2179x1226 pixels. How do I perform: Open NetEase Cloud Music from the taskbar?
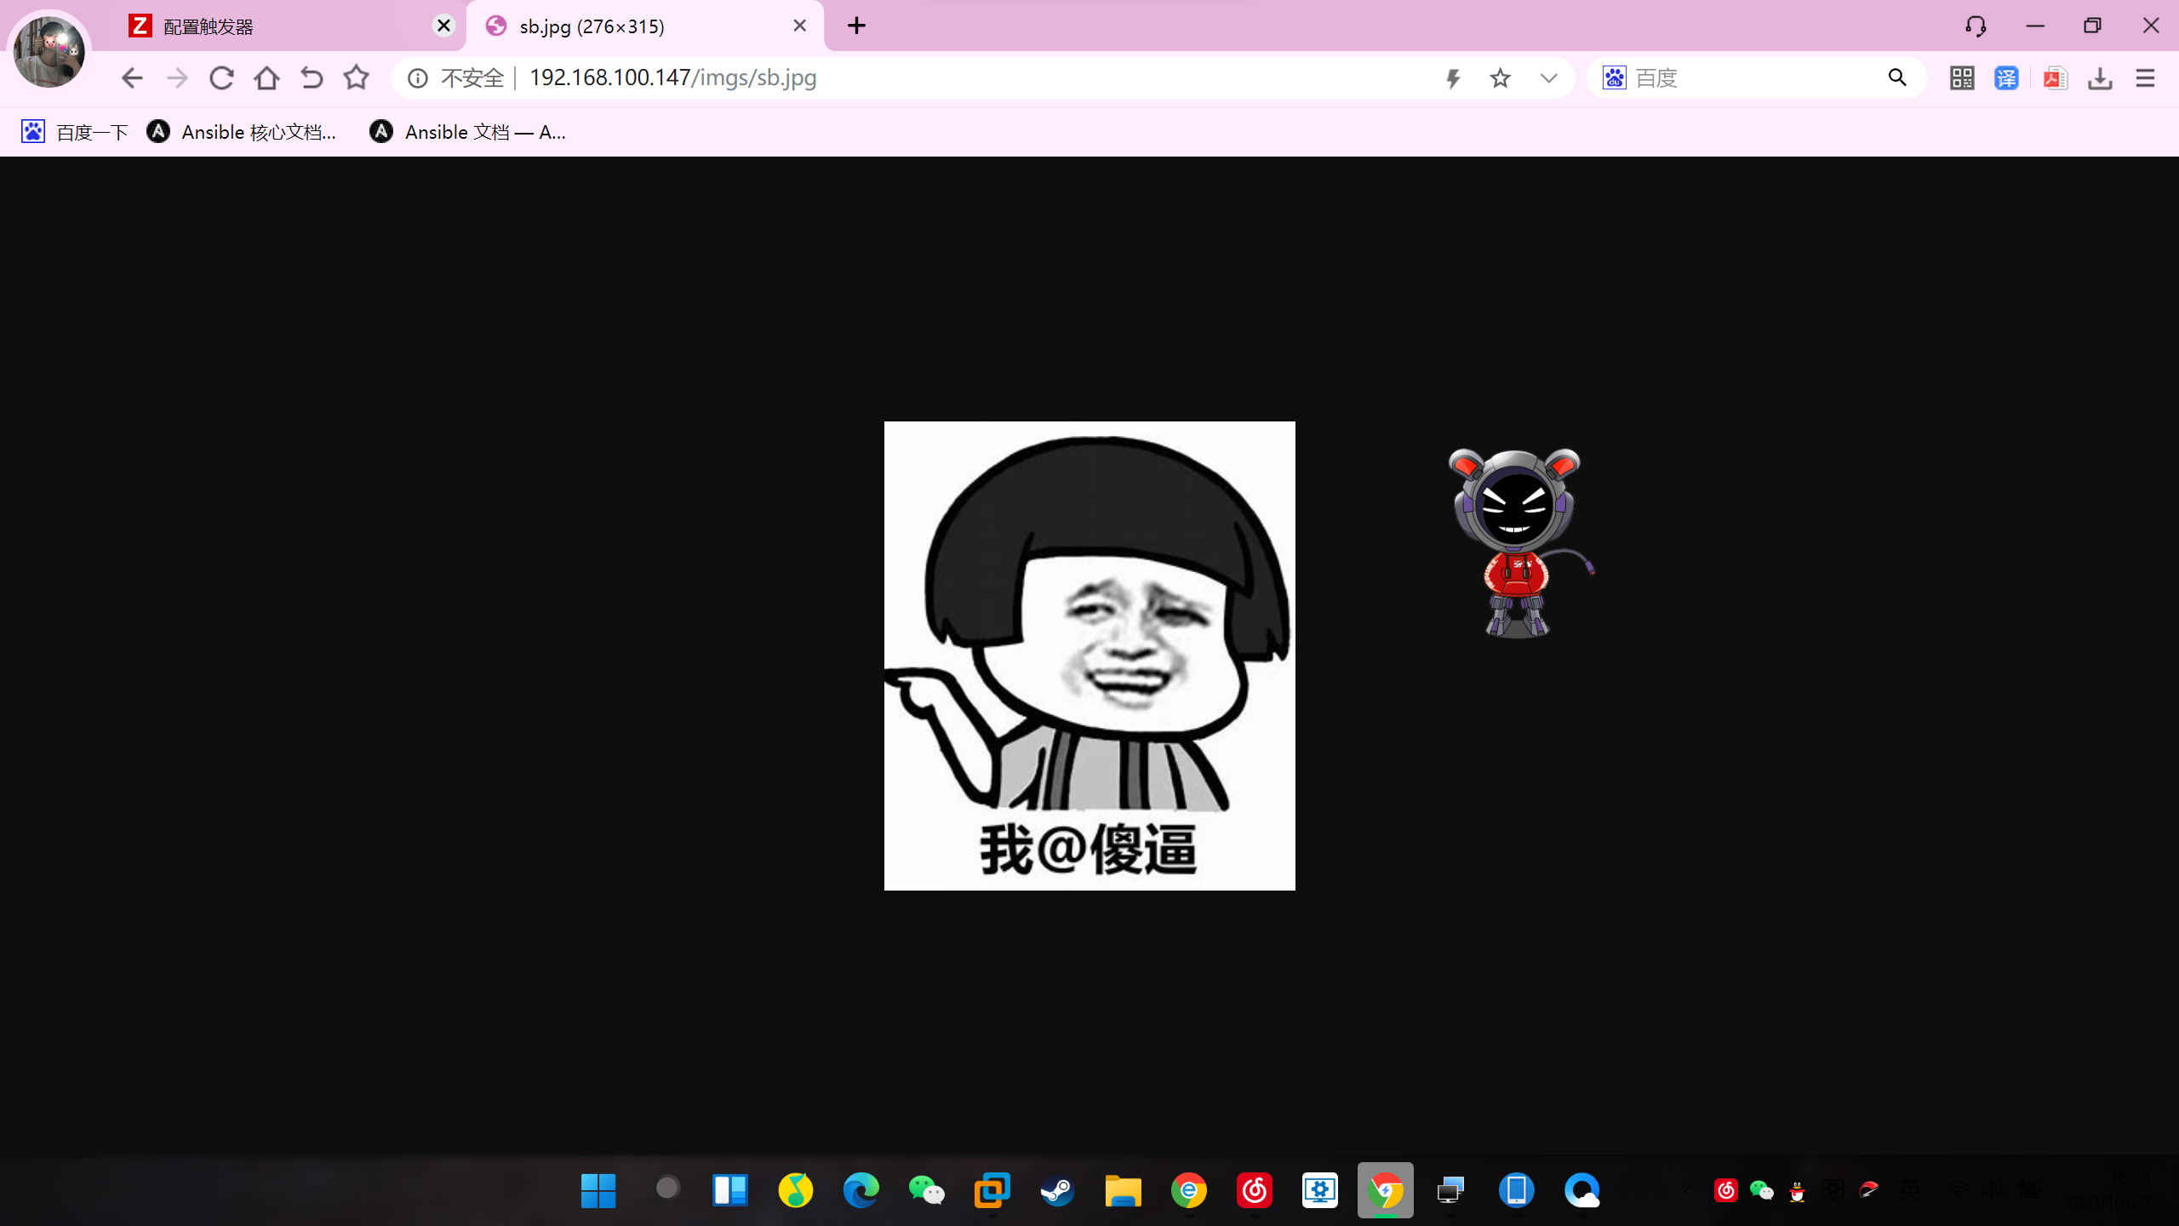tap(1255, 1190)
